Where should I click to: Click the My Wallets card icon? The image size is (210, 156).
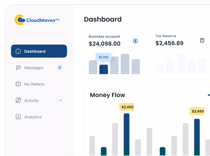18,84
